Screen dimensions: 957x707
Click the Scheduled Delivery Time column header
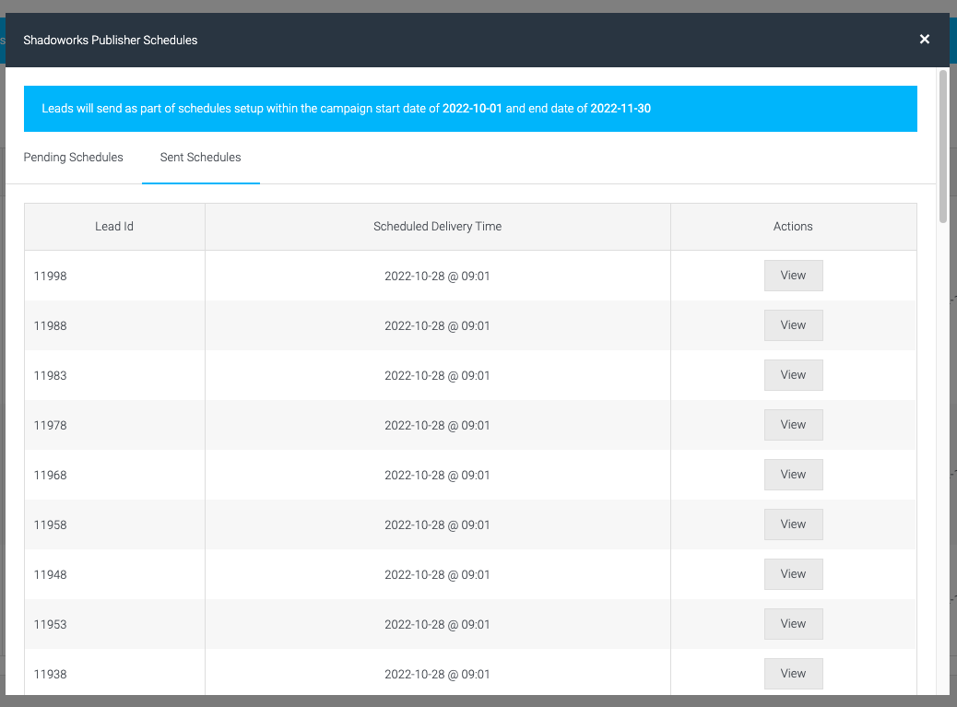click(437, 226)
